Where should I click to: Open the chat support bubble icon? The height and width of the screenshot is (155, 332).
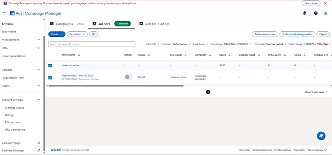[321, 136]
